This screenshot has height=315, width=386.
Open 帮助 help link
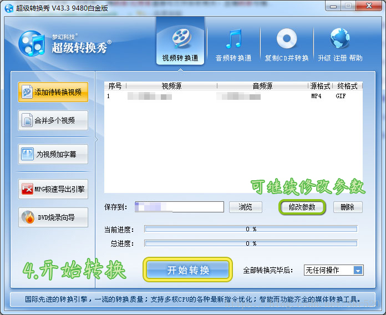[x=355, y=58]
